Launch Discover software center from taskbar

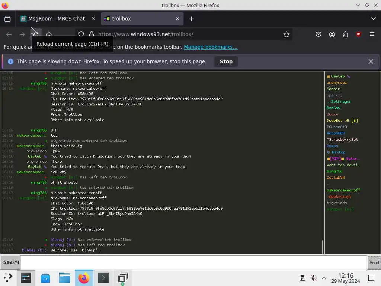(45, 278)
